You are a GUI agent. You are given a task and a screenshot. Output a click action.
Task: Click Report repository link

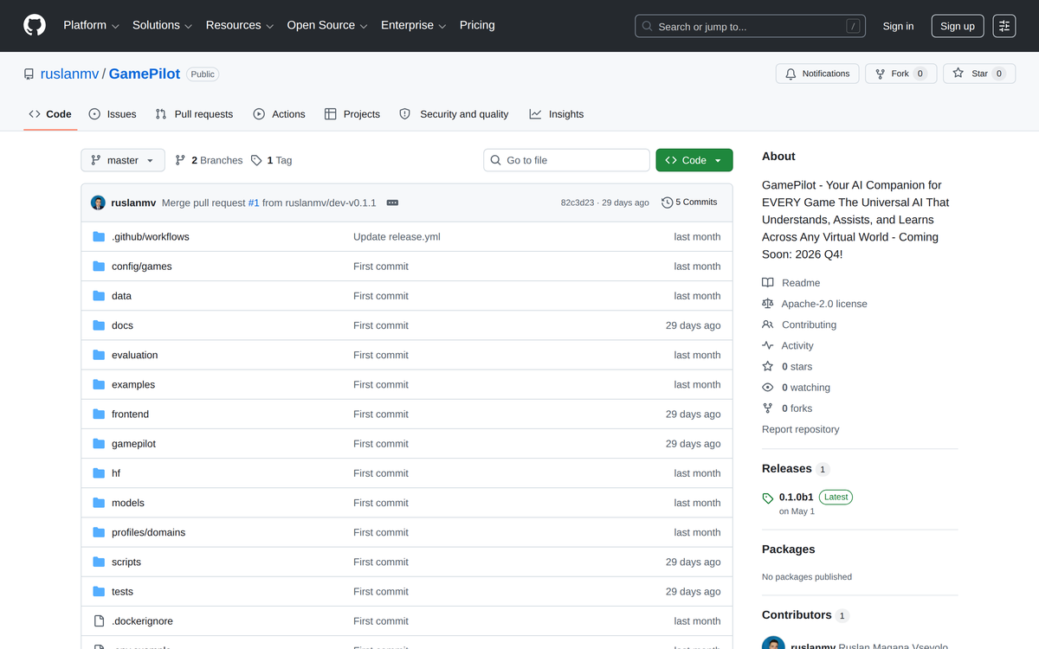click(x=801, y=429)
